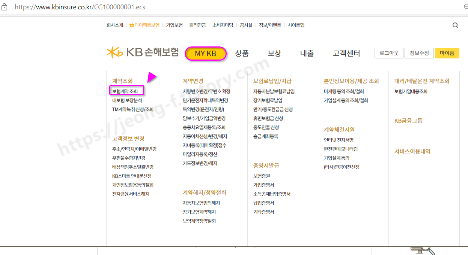This screenshot has width=468, height=255.
Task: Select KB스마트 안내문신청
Action: 132,176
